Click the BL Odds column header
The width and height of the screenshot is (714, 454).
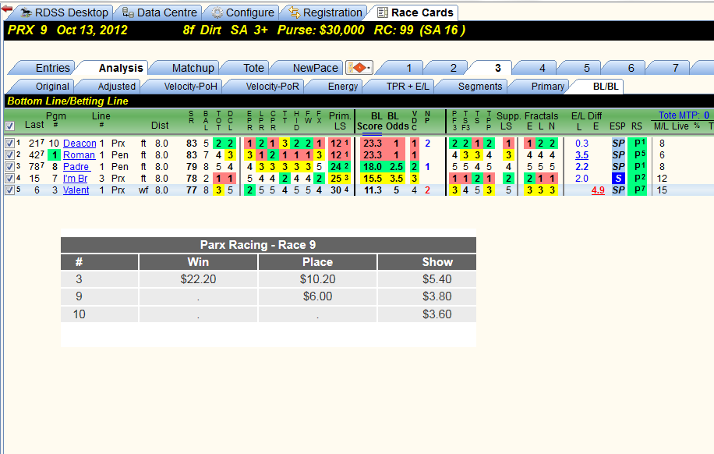pos(397,121)
